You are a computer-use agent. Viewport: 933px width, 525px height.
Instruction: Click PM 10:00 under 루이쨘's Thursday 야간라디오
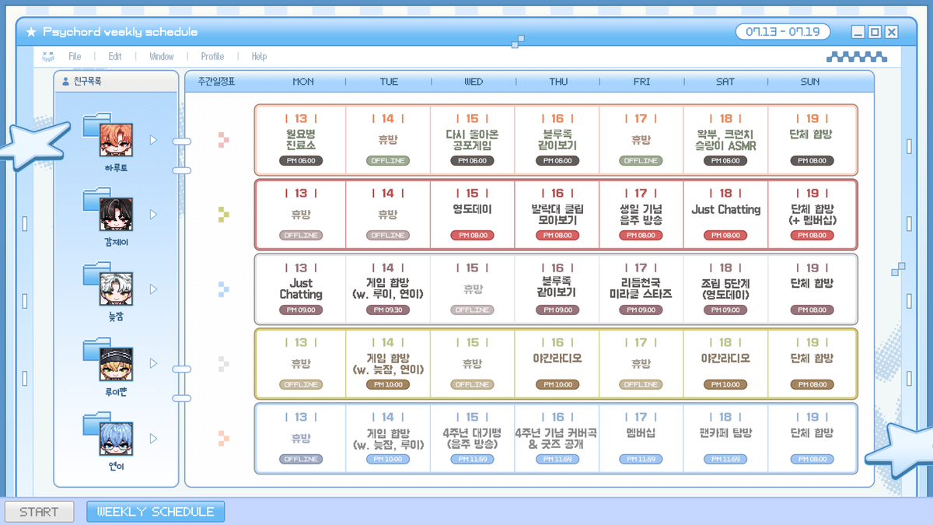(x=557, y=385)
